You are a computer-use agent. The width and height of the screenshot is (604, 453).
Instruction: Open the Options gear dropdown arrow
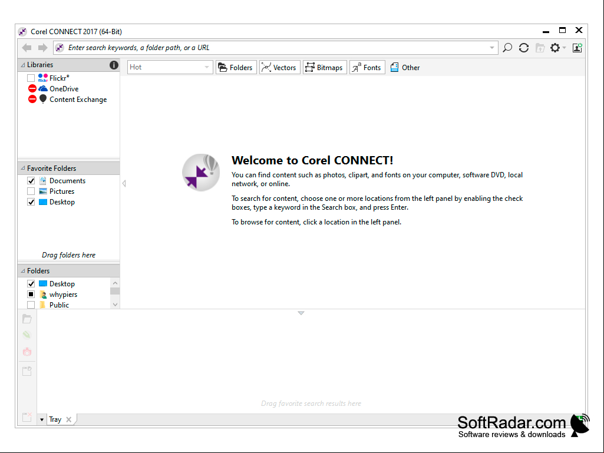(565, 48)
